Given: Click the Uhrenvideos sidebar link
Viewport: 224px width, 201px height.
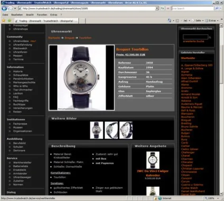Looking at the screenshot, I should point(21,41).
